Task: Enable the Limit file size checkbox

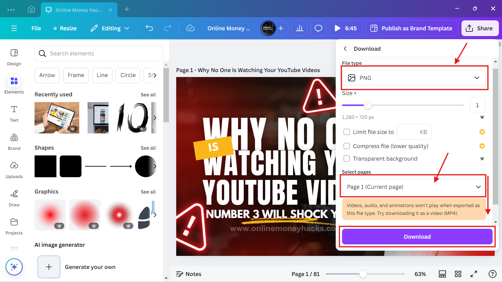Action: click(x=347, y=132)
